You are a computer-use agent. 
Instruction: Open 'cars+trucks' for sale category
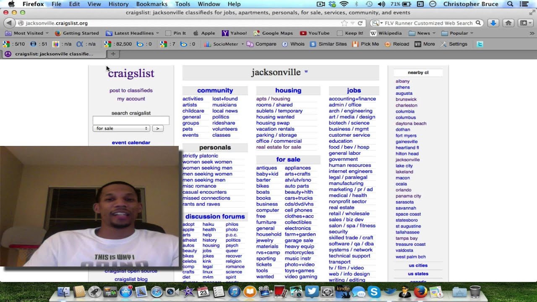pyautogui.click(x=299, y=198)
